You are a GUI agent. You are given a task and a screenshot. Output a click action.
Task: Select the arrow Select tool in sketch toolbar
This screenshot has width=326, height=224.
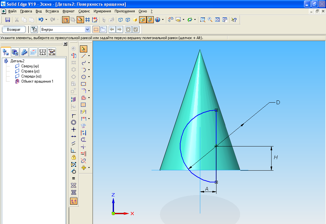coord(83,49)
